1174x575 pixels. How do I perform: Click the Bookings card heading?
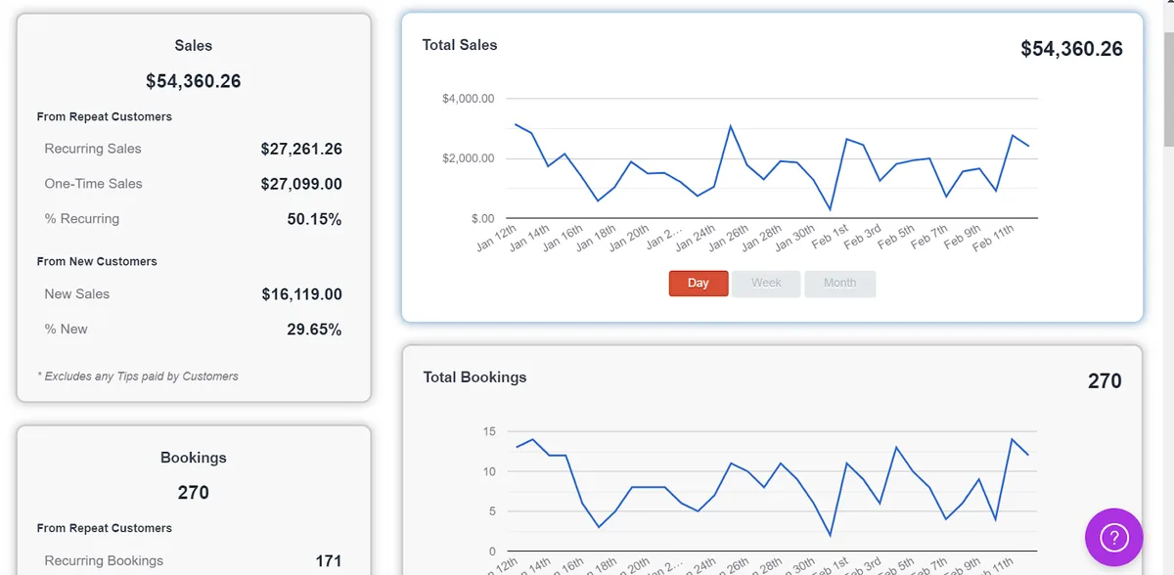click(x=194, y=458)
